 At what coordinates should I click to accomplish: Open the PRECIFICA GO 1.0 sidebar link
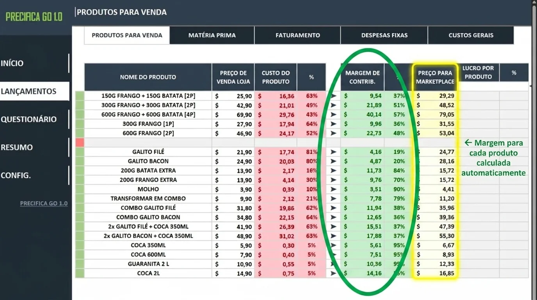click(x=44, y=203)
